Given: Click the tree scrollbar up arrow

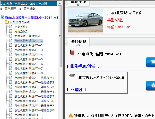Looking at the screenshot, I should pos(60,3).
